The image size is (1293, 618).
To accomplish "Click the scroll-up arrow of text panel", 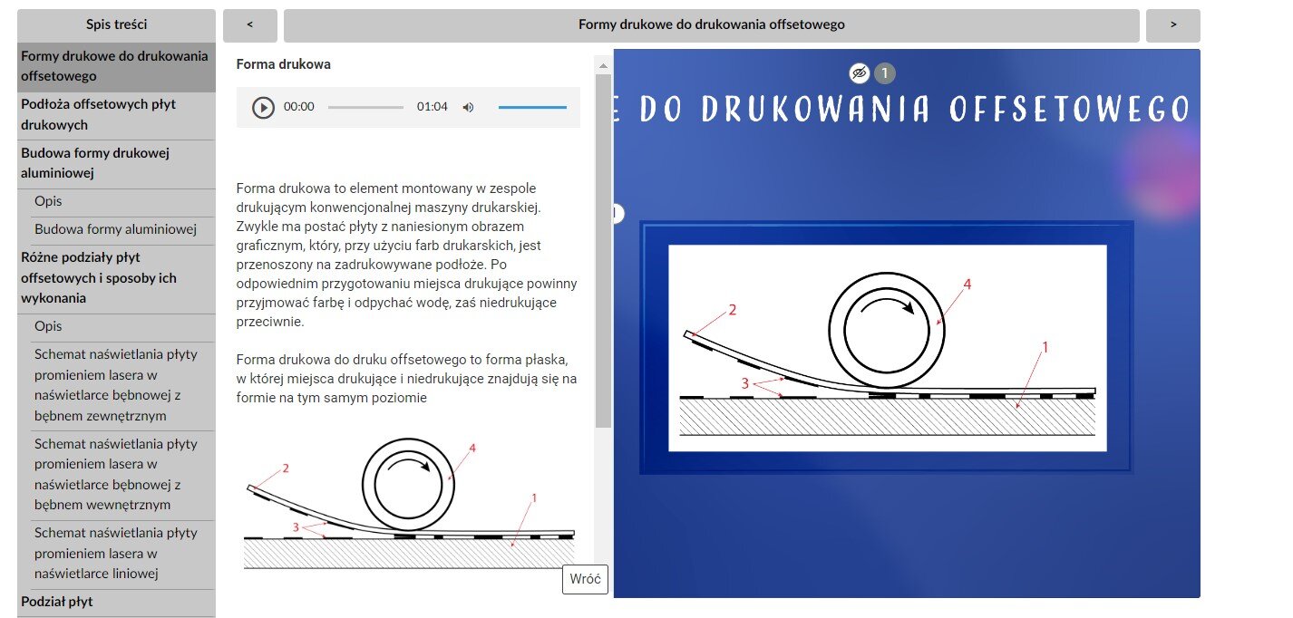I will [x=602, y=65].
